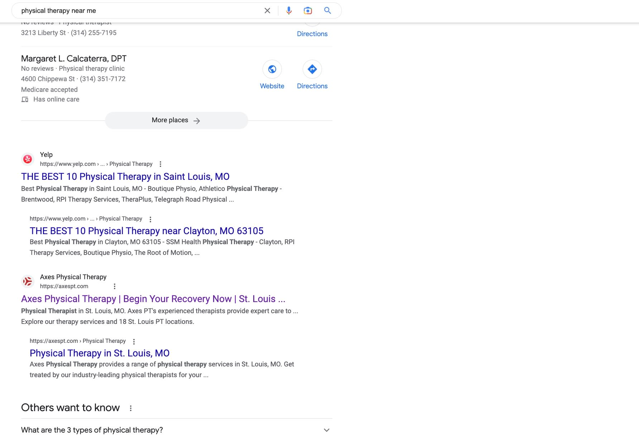Clear the search box with the X icon
This screenshot has height=439, width=639.
click(x=267, y=11)
